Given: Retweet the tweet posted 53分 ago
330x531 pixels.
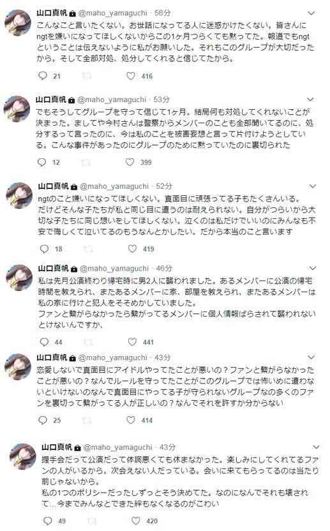Looking at the screenshot, I should point(86,163).
